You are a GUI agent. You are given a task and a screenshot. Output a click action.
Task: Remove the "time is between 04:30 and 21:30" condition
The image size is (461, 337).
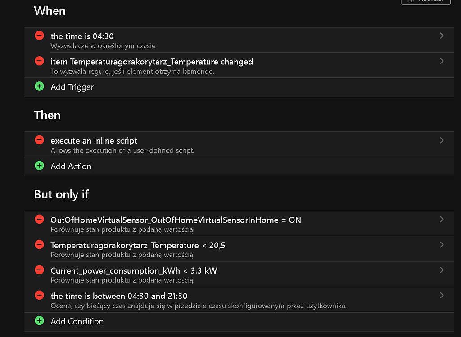(x=39, y=295)
